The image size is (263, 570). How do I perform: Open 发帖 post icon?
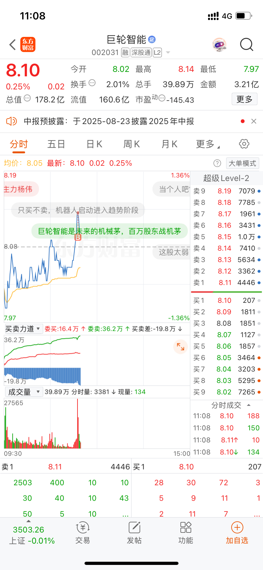pos(134,533)
